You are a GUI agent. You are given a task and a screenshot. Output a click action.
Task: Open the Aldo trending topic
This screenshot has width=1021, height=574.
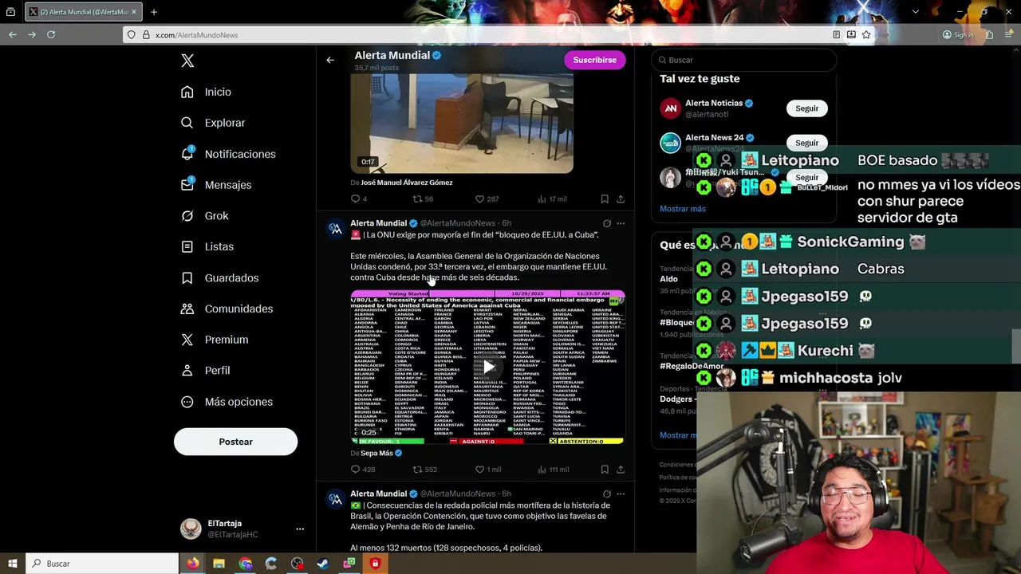(668, 279)
